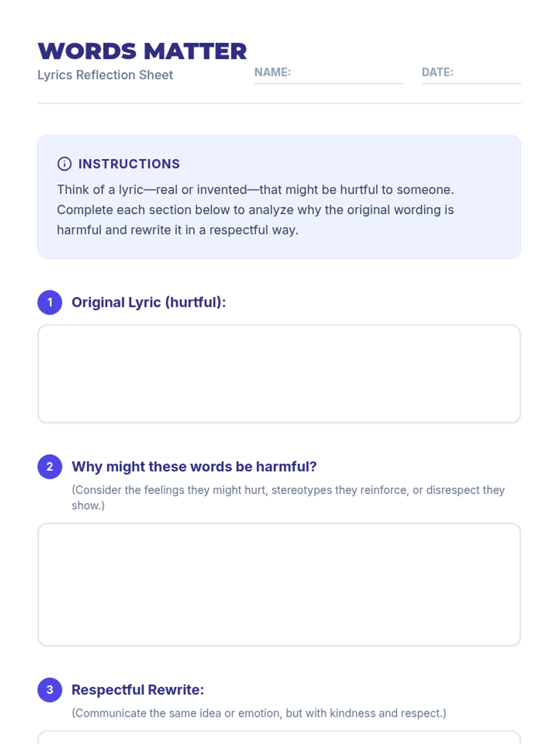Image resolution: width=558 pixels, height=744 pixels.
Task: Click the info icon beside Instructions
Action: (x=64, y=164)
